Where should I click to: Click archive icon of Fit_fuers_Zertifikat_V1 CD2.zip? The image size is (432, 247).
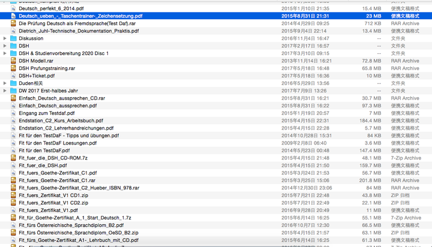tap(13, 203)
